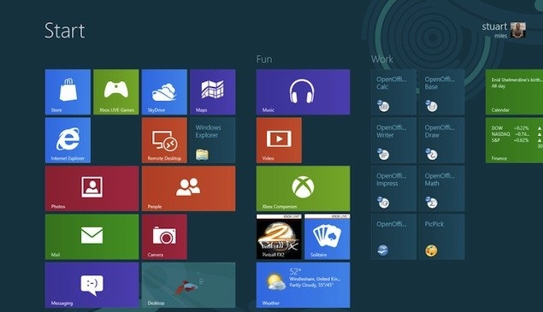The height and width of the screenshot is (312, 543).
Task: Launch OpenOffice Math tile
Action: coord(442,188)
